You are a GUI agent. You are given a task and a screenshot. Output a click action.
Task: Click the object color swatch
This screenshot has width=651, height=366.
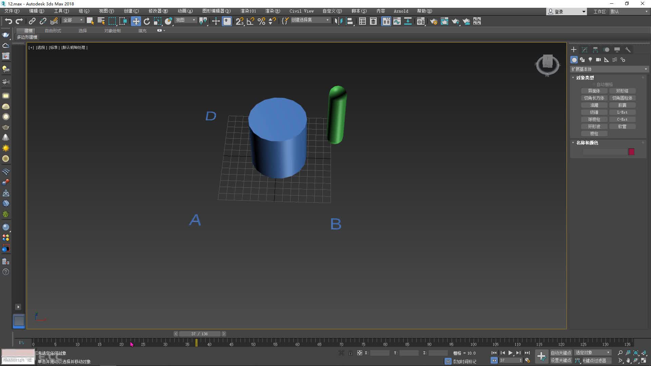pyautogui.click(x=631, y=152)
